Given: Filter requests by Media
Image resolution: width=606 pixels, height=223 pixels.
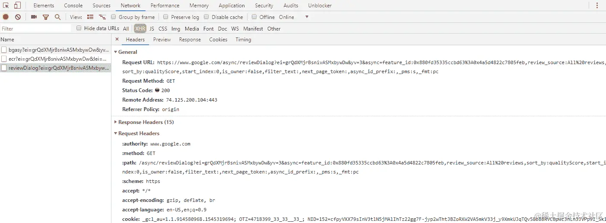Looking at the screenshot, I should [192, 29].
